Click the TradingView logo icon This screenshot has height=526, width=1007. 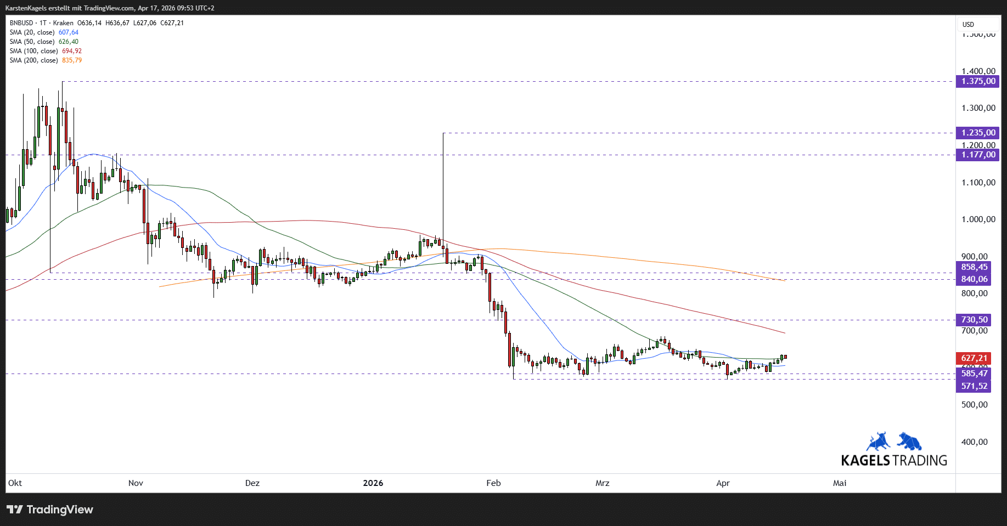pos(15,510)
